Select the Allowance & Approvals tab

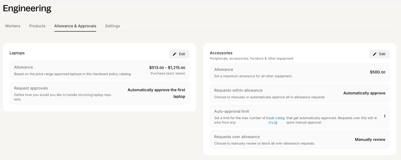coord(75,26)
